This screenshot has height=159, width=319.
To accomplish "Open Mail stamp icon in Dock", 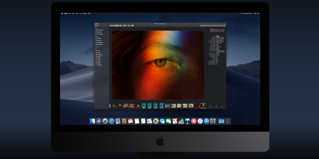I will point(118,121).
